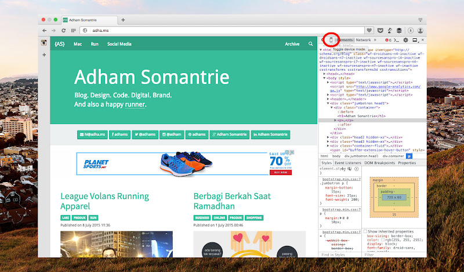464x272 pixels.
Task: Expand the header element node
Action: click(x=328, y=99)
